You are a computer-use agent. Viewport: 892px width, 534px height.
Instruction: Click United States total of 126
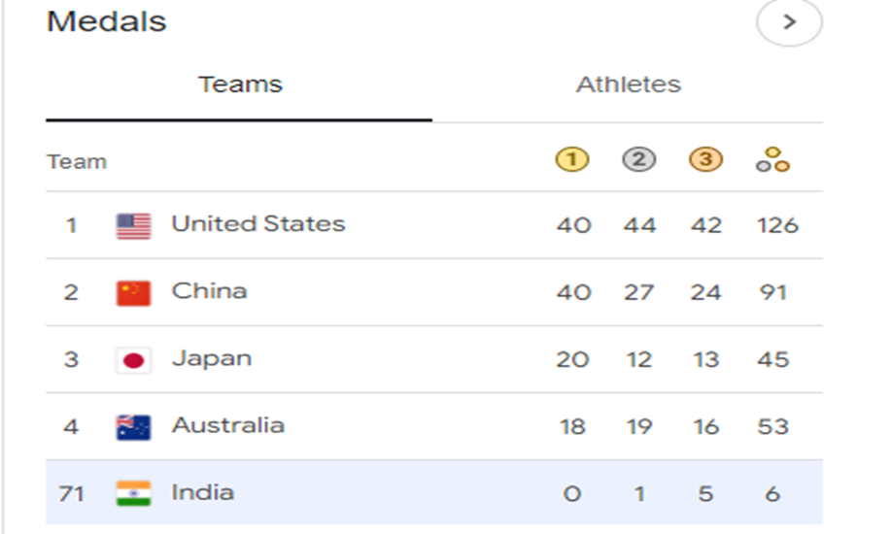777,225
